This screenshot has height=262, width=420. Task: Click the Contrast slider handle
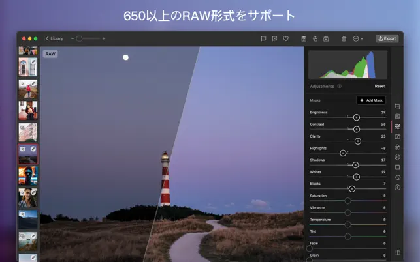tap(356, 130)
